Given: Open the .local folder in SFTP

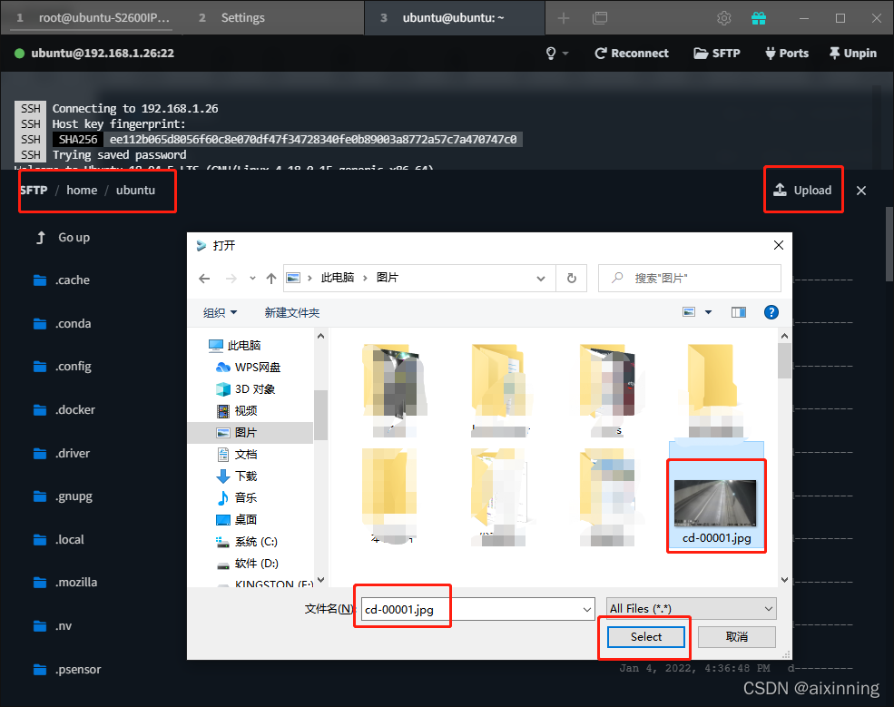Looking at the screenshot, I should coord(59,539).
